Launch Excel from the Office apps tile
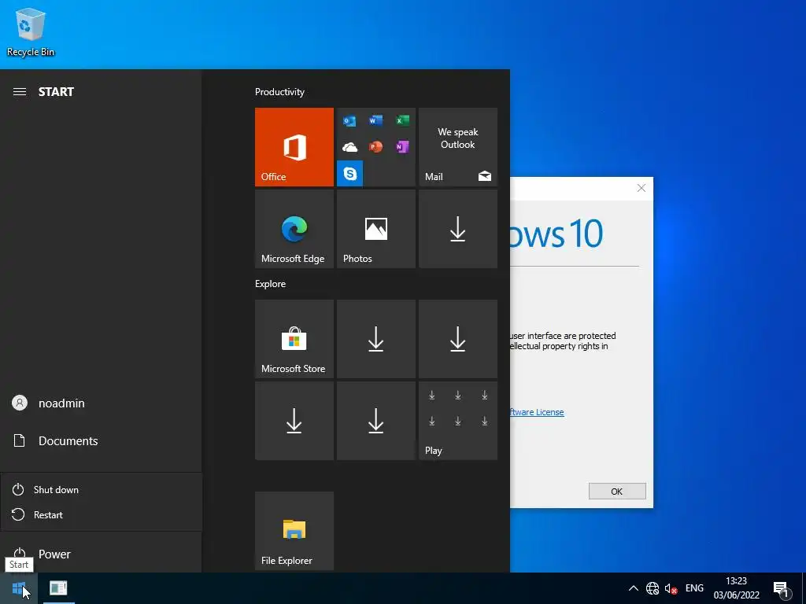This screenshot has height=604, width=806. 402,120
